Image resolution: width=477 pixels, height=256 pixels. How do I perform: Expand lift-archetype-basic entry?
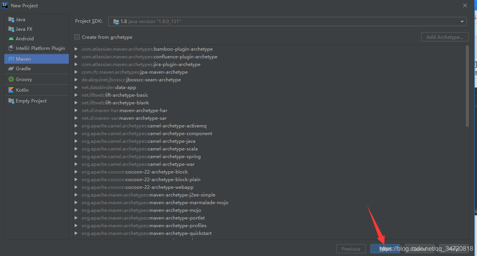tap(76, 95)
